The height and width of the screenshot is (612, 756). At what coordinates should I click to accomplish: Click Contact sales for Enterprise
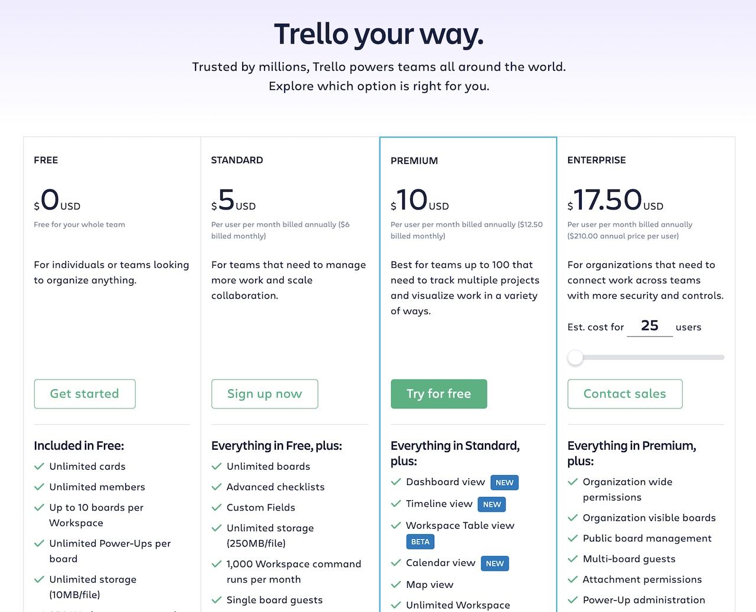tap(625, 394)
